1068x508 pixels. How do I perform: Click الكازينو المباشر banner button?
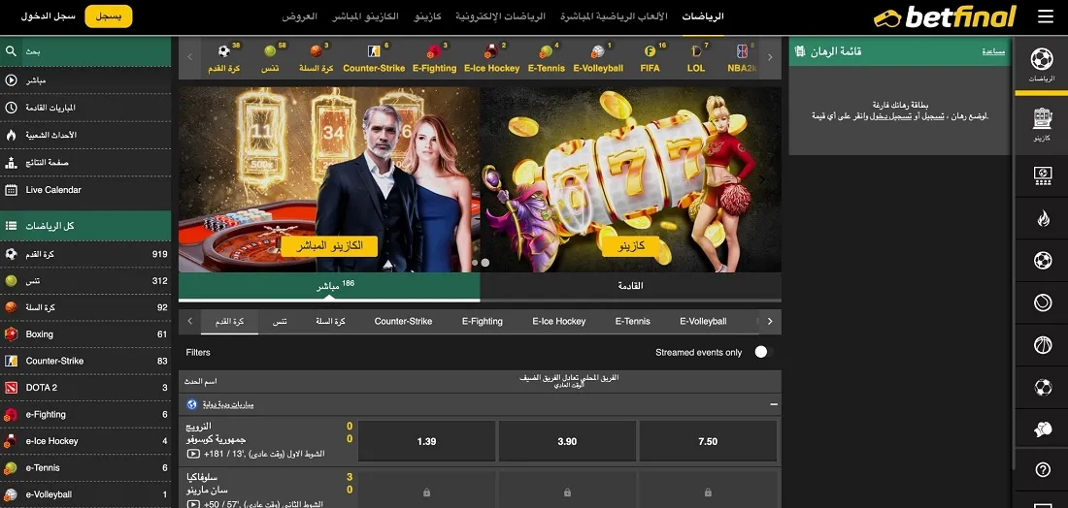(329, 246)
